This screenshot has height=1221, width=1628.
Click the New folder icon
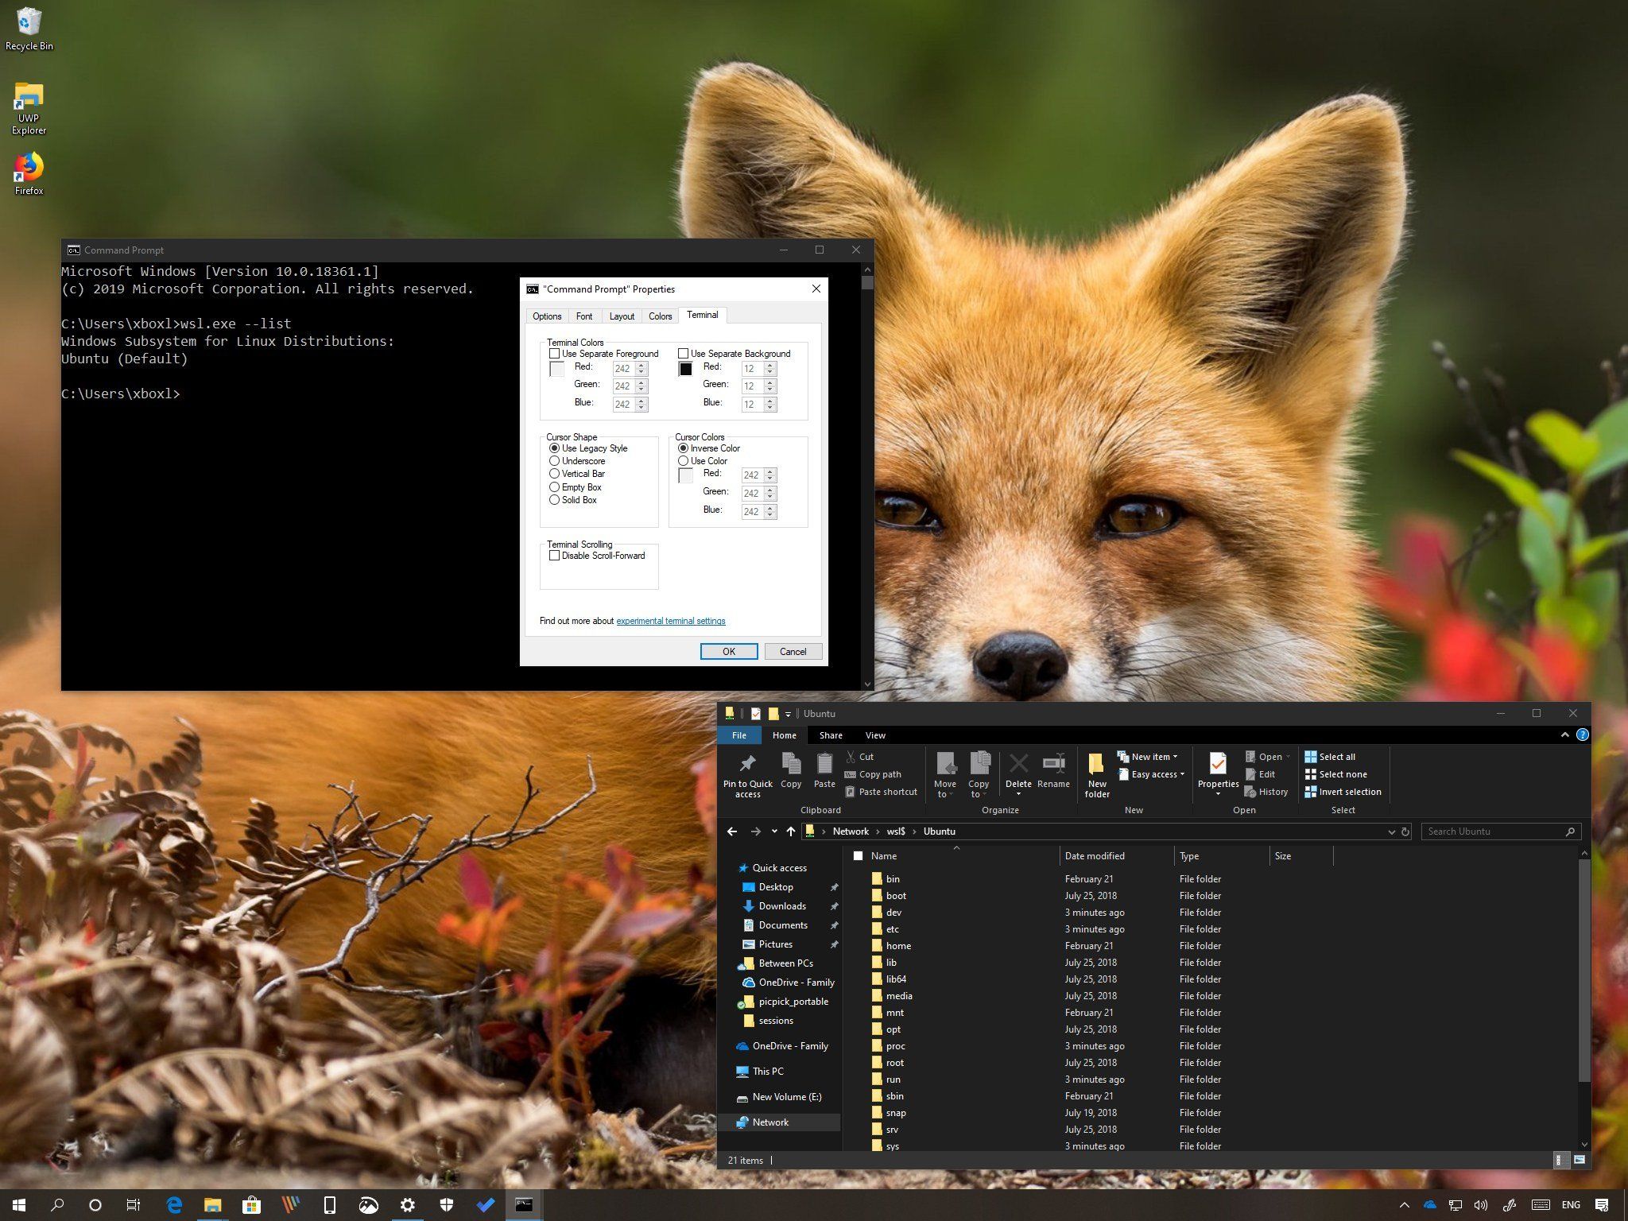tap(1096, 764)
